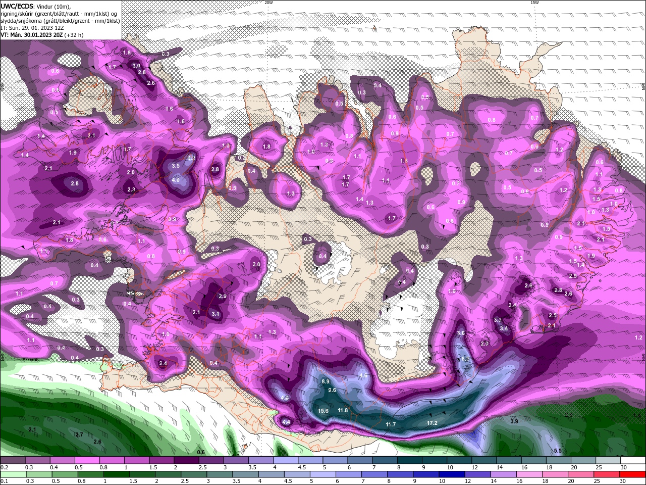This screenshot has width=646, height=485.
Task: Click the valid time 'VT: Mán. 30.01.2023 20Z (+32 h)'
Action: tap(42, 35)
